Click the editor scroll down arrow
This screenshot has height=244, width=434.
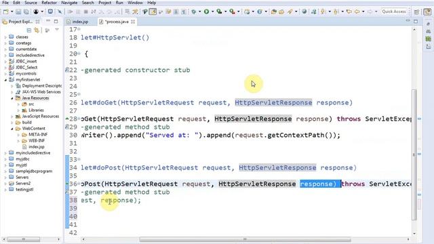(x=414, y=234)
